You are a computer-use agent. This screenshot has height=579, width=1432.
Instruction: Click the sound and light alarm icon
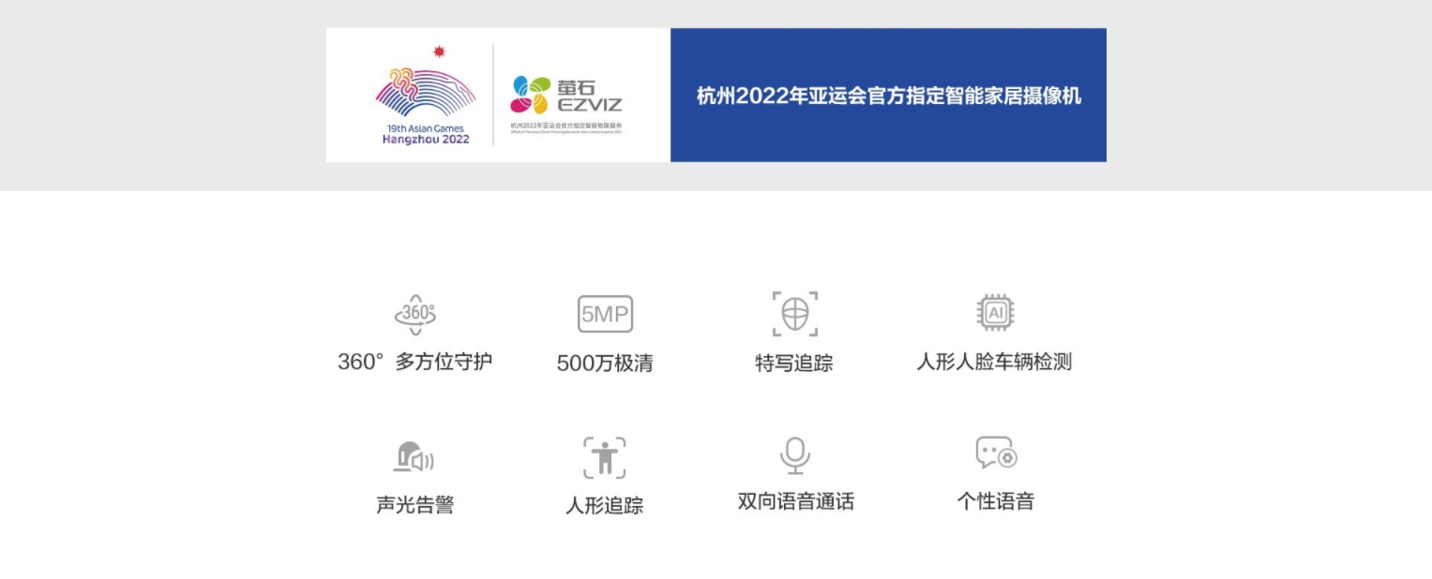[414, 457]
